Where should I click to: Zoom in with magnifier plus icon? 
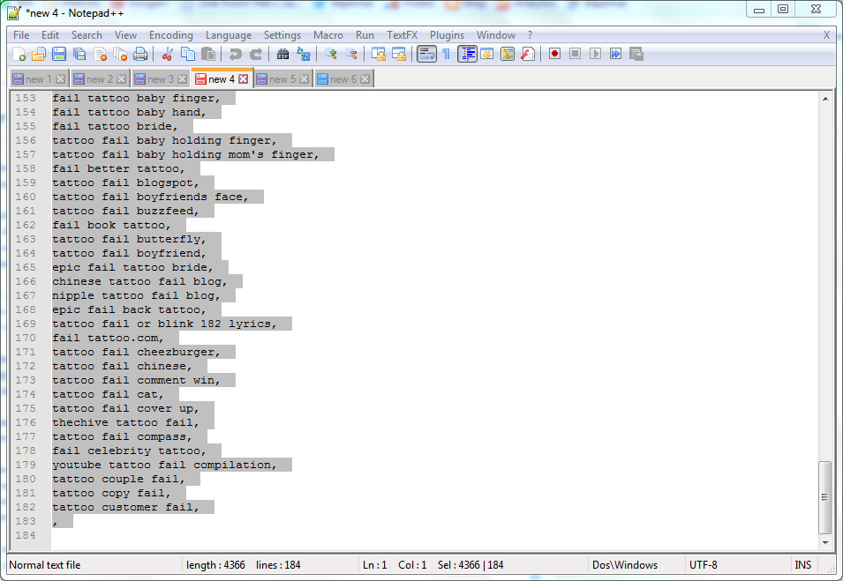coord(331,54)
